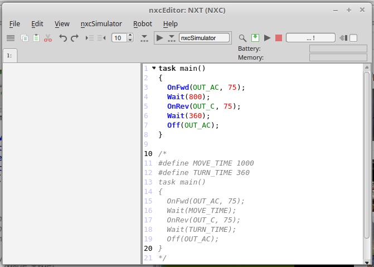This screenshot has height=267, width=374.
Task: Click the Paste clipboard icon
Action: pyautogui.click(x=36, y=38)
